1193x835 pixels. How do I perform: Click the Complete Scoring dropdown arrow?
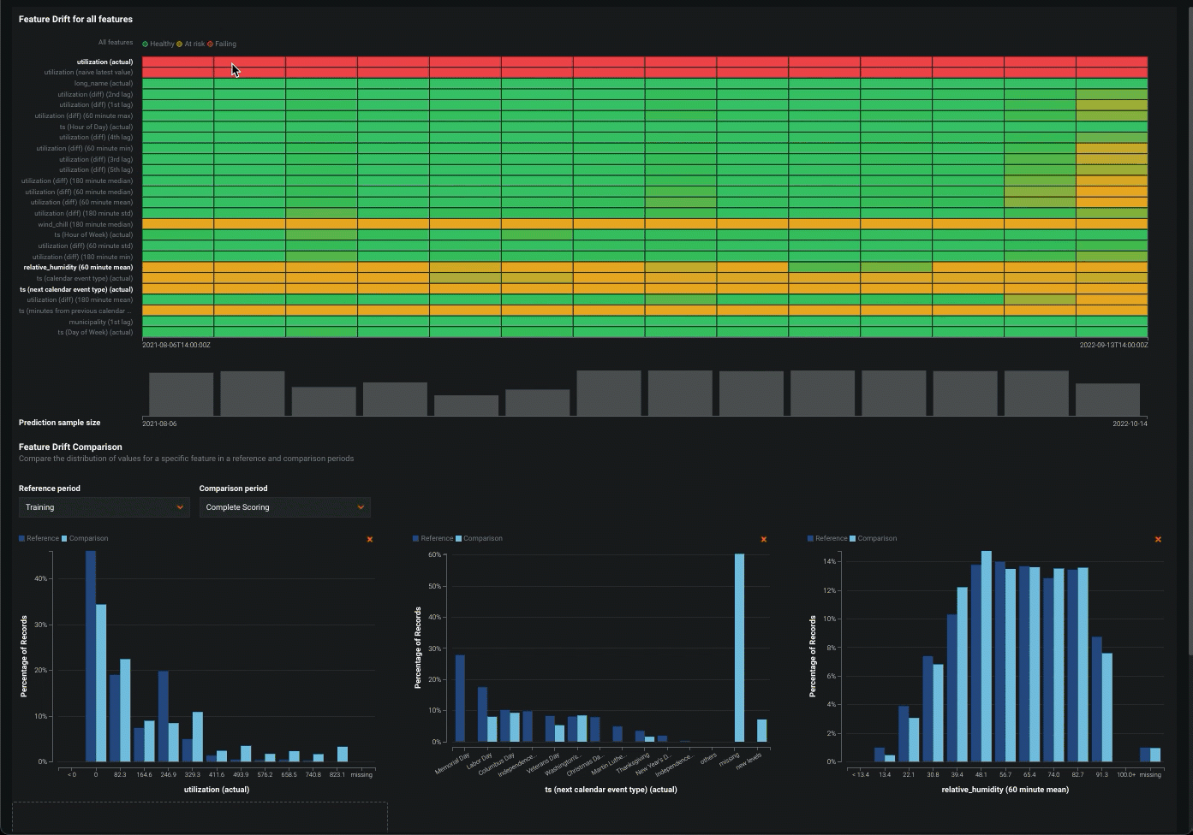(361, 507)
